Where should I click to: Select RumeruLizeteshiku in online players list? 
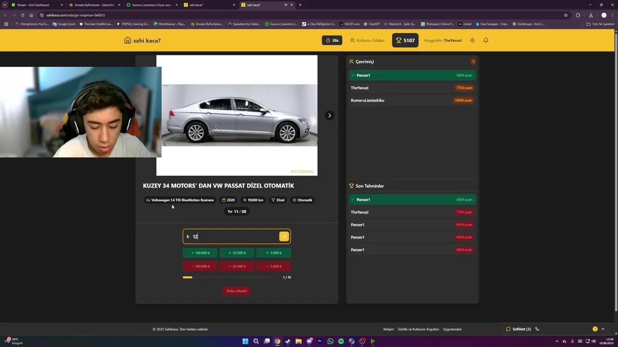[412, 100]
